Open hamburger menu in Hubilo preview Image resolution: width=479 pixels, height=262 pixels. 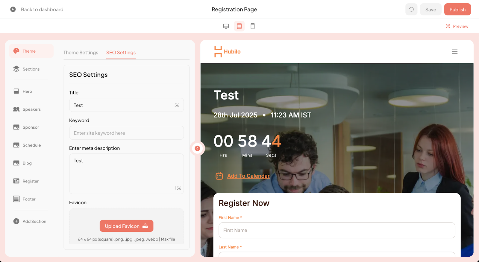pos(454,52)
